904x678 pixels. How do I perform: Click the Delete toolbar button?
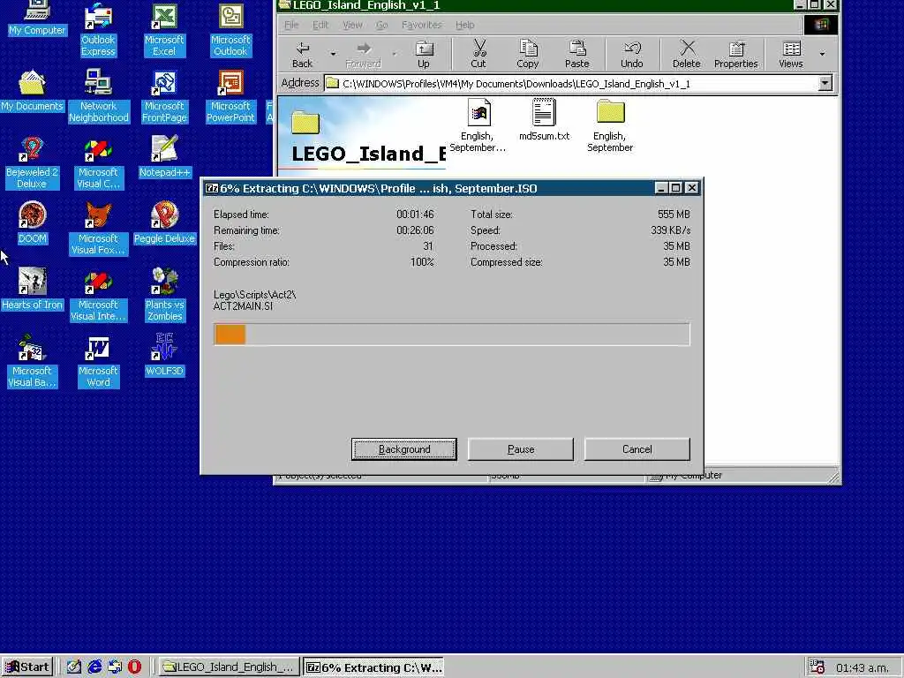click(x=687, y=54)
